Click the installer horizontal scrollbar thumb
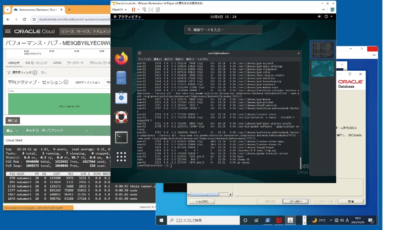This screenshot has width=408, height=230. pyautogui.click(x=204, y=194)
